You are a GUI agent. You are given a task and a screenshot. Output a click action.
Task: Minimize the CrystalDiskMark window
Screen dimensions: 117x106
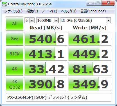pos(90,3)
